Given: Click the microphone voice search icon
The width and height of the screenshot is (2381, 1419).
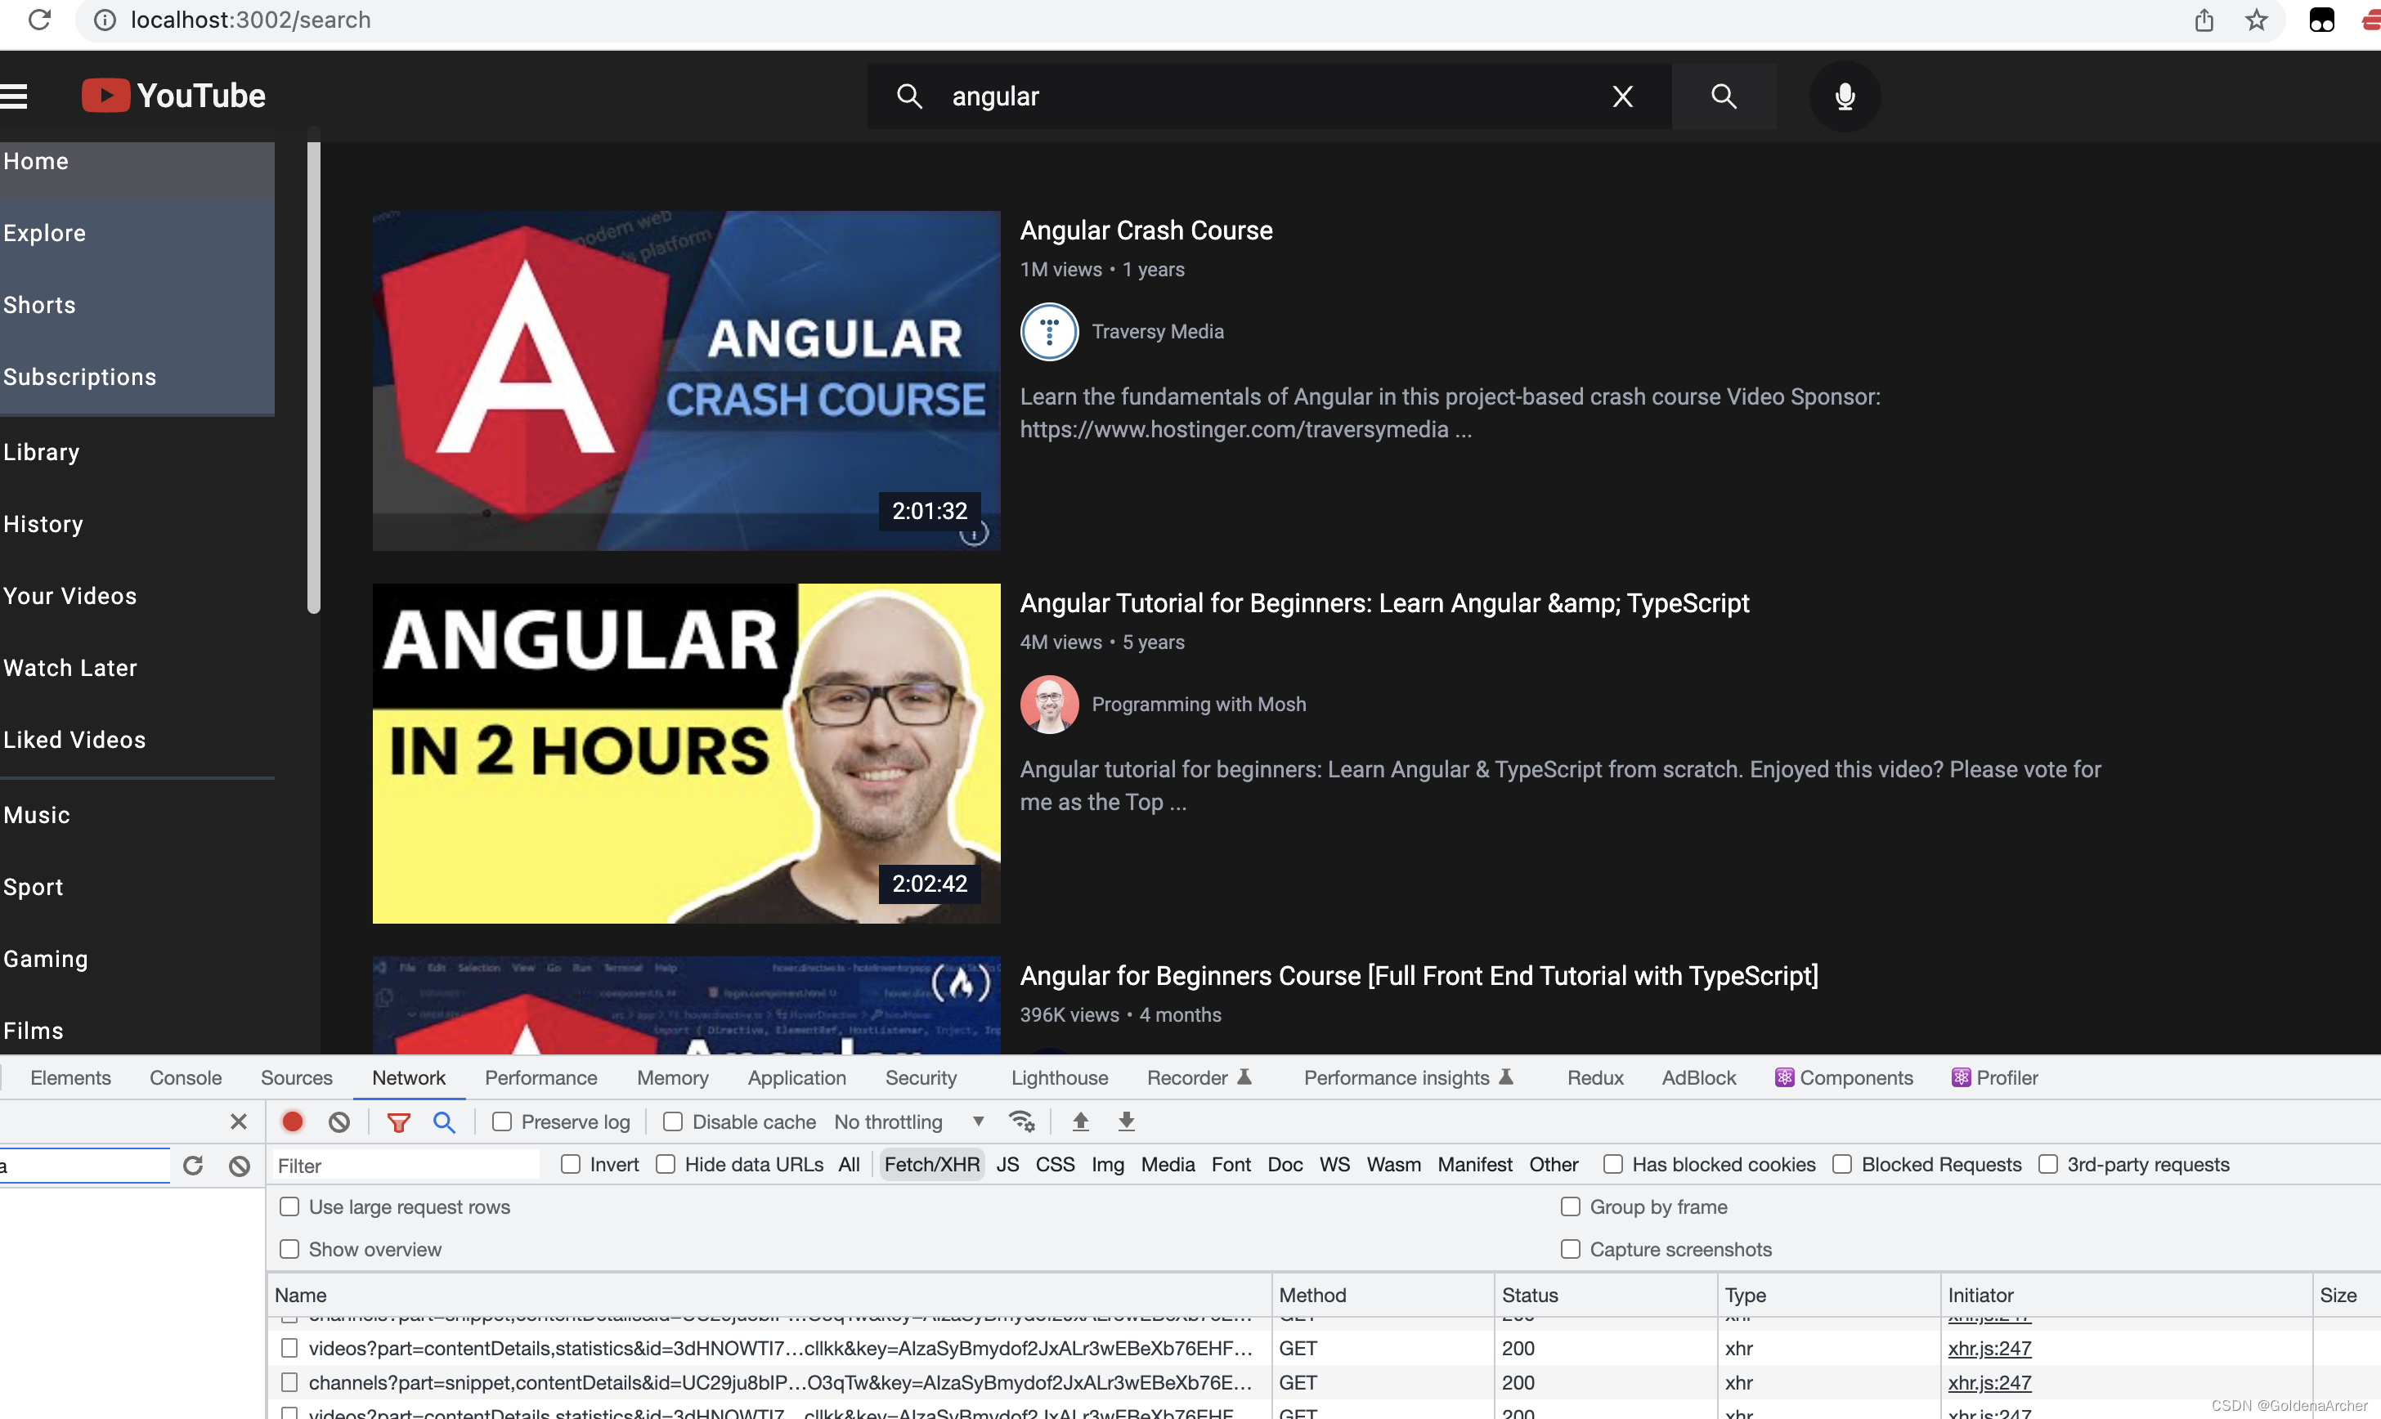Looking at the screenshot, I should coord(1845,96).
